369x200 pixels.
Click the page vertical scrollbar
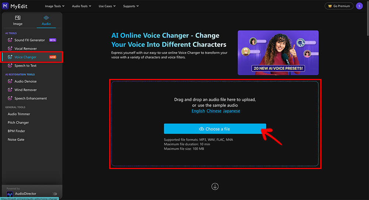[x=368, y=19]
